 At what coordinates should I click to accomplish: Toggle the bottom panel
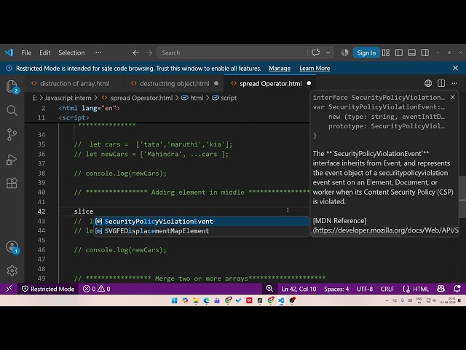[412, 52]
